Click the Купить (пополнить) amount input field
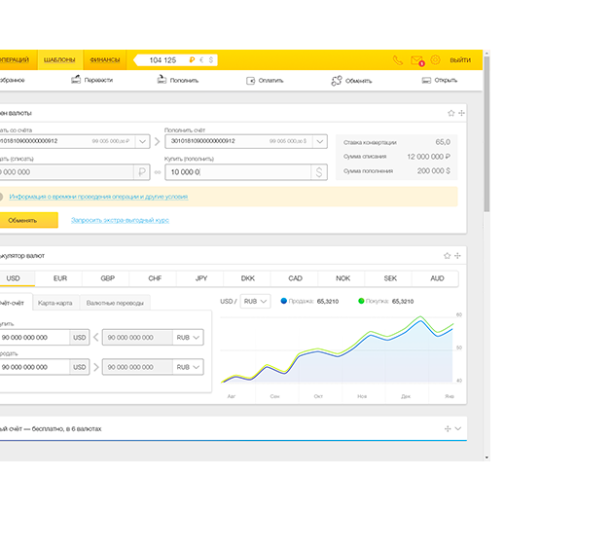This screenshot has width=612, height=549. click(236, 172)
